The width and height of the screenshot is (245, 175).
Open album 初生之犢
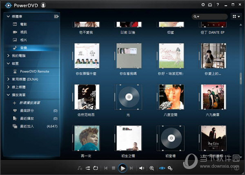[x=129, y=138]
